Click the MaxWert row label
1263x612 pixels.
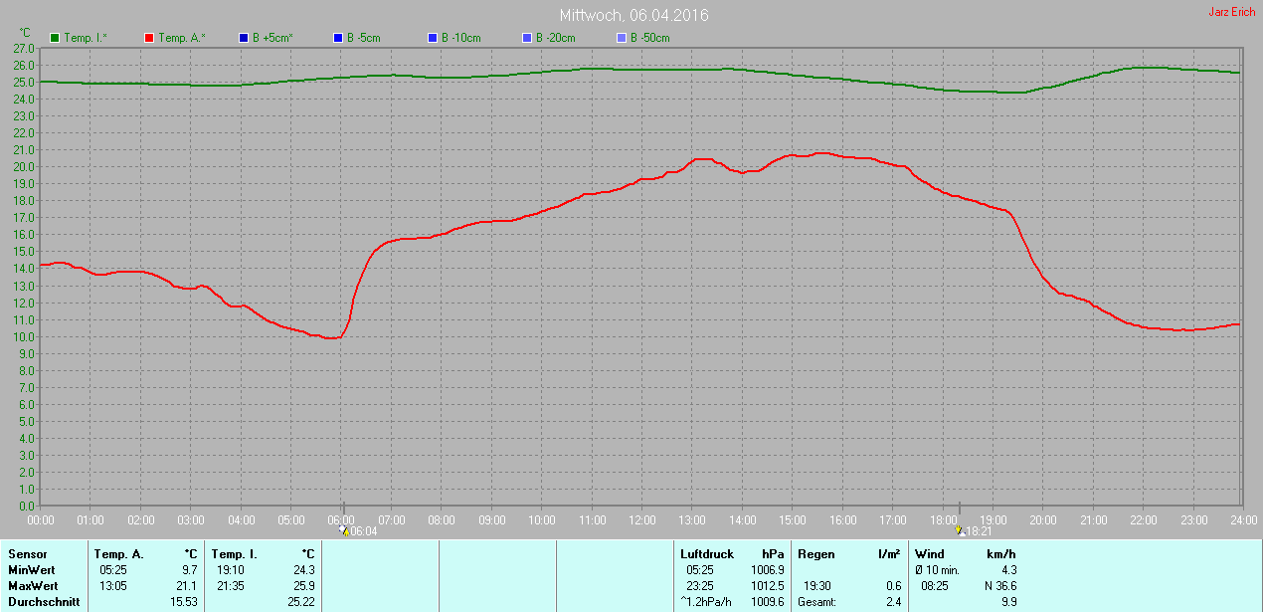[x=33, y=586]
